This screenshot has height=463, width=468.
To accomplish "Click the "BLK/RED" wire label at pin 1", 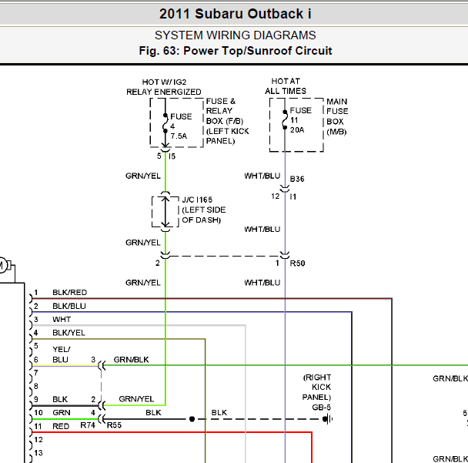I will click(x=69, y=293).
